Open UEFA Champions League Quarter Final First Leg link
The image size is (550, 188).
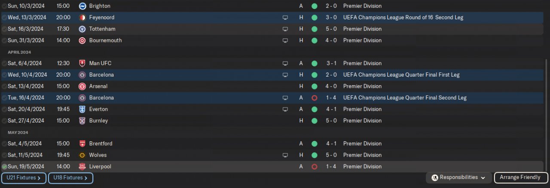401,75
